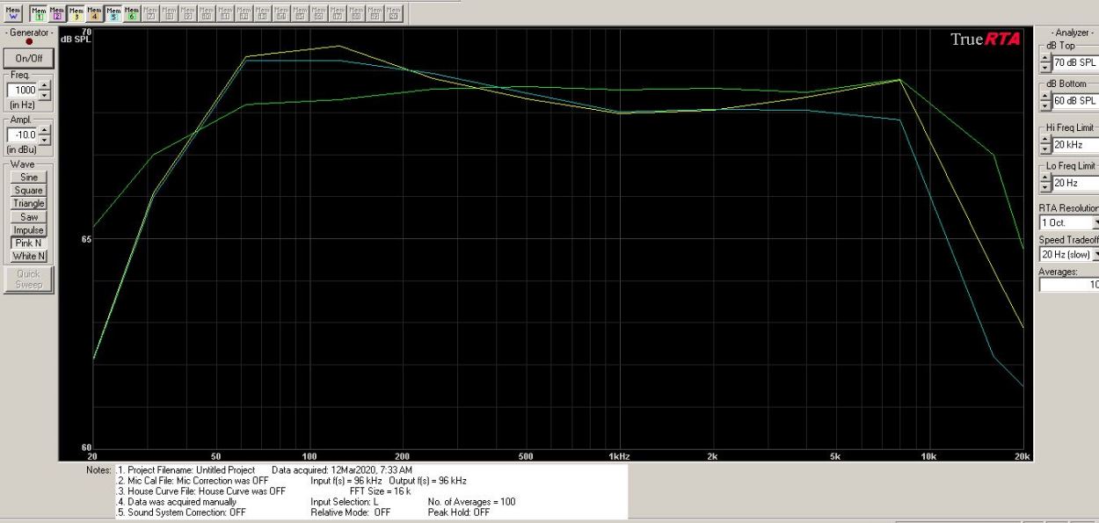Select the Pink N noise waveform
Image resolution: width=1099 pixels, height=523 pixels.
[x=29, y=243]
